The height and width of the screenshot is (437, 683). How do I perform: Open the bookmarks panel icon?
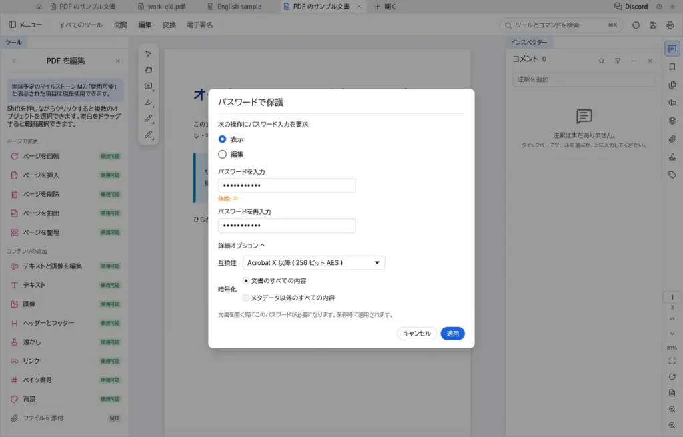672,67
